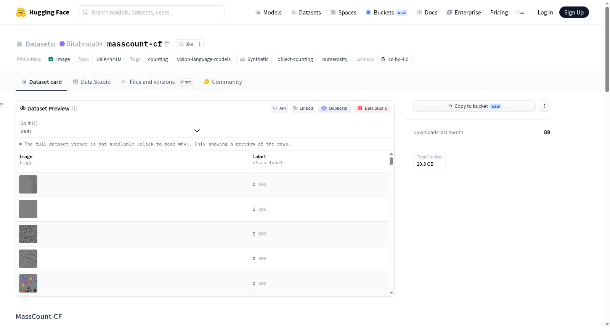Click the preview table scrollbar handle
The width and height of the screenshot is (610, 328).
click(x=391, y=161)
